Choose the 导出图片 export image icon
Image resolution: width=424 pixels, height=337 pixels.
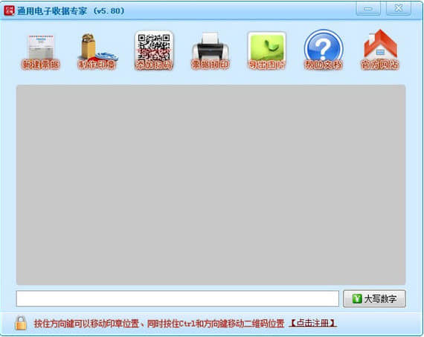click(266, 50)
